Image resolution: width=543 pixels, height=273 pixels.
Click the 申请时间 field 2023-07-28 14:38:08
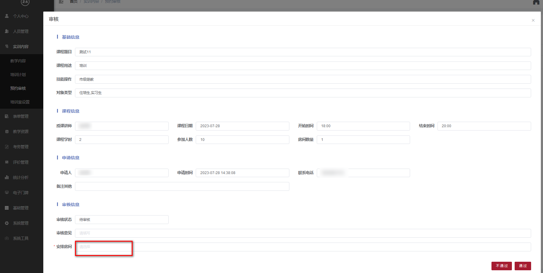[x=242, y=173]
